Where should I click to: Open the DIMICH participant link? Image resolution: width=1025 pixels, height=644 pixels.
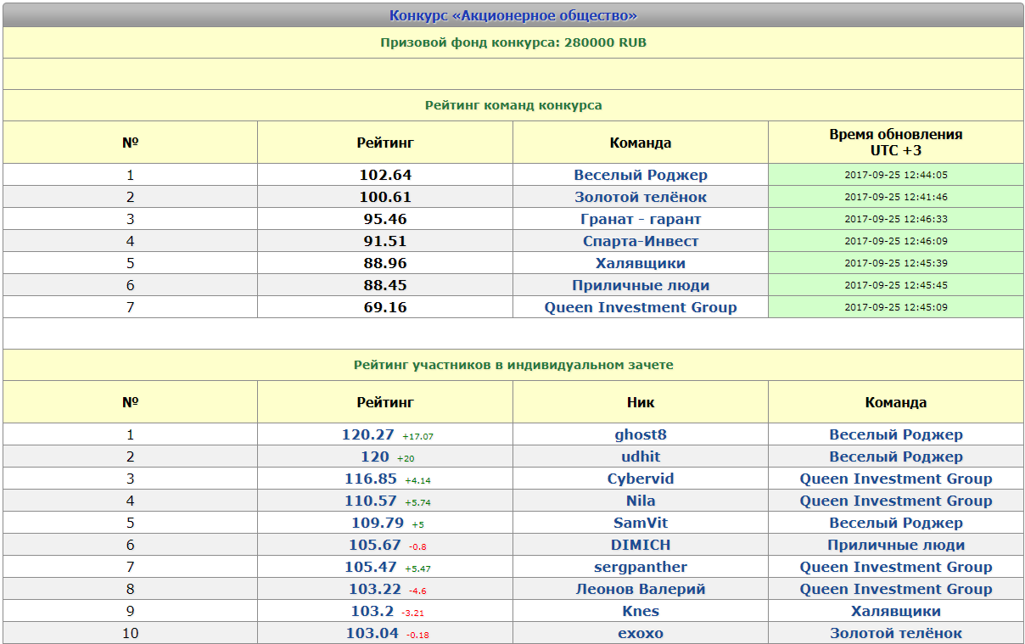click(641, 545)
